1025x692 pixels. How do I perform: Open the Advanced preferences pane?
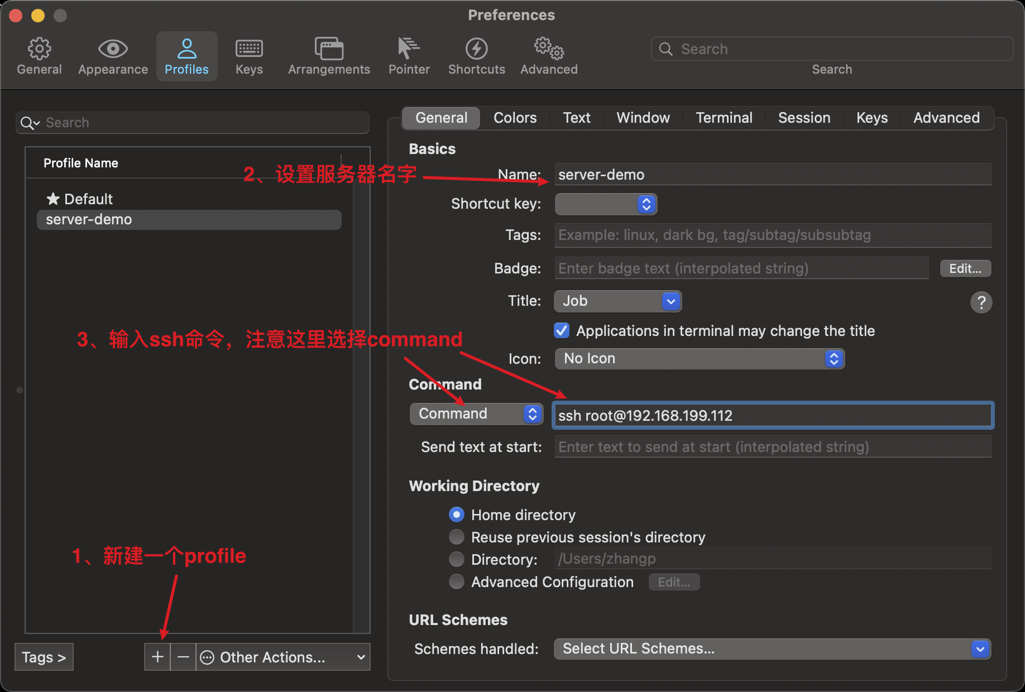click(x=548, y=56)
